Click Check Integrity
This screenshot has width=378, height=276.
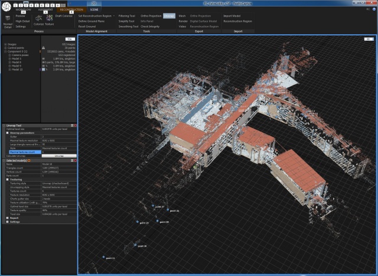pyautogui.click(x=150, y=27)
